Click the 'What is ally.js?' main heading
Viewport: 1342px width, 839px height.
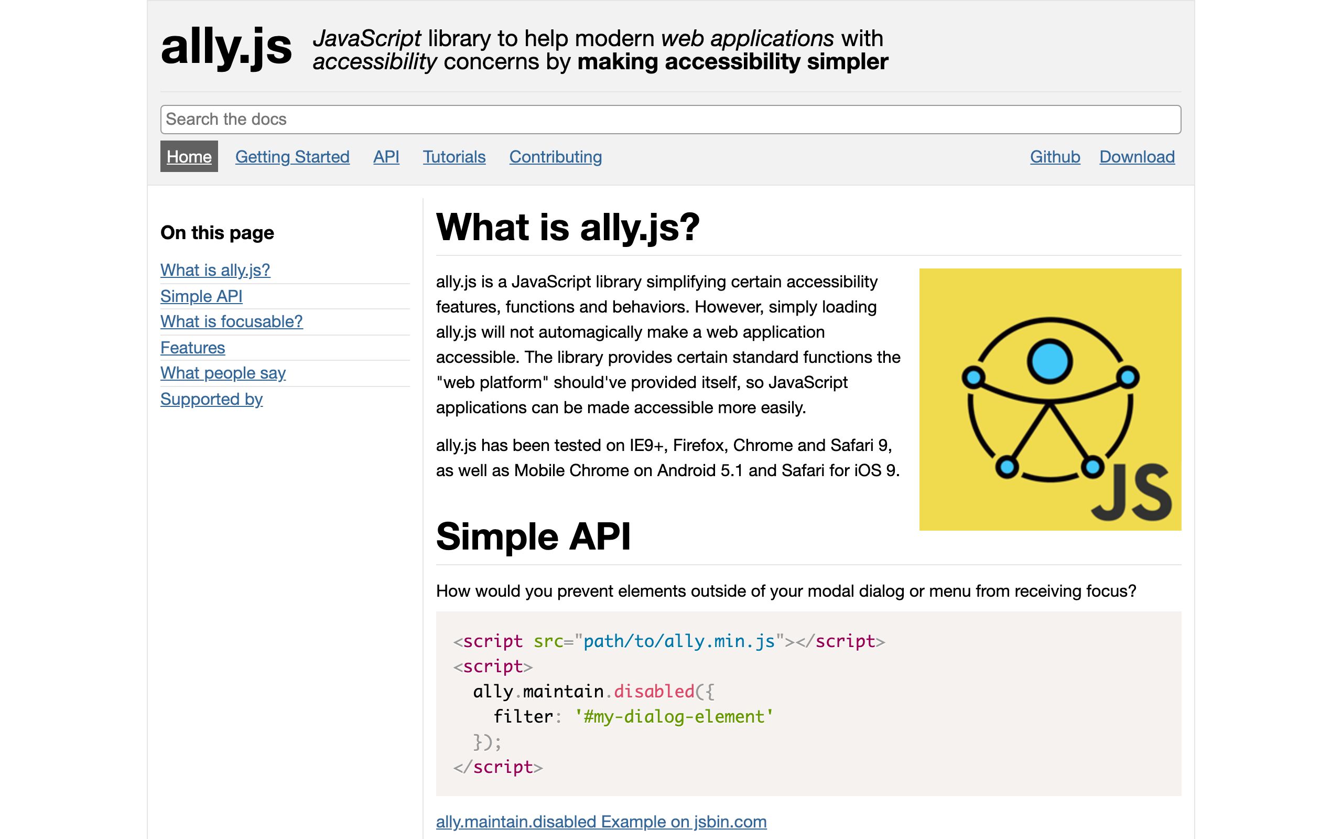[x=568, y=227]
